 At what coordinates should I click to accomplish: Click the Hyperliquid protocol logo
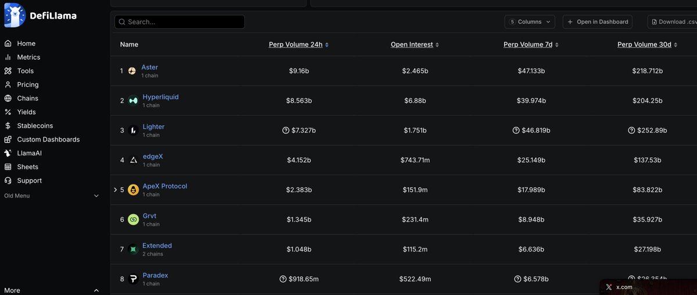click(133, 100)
